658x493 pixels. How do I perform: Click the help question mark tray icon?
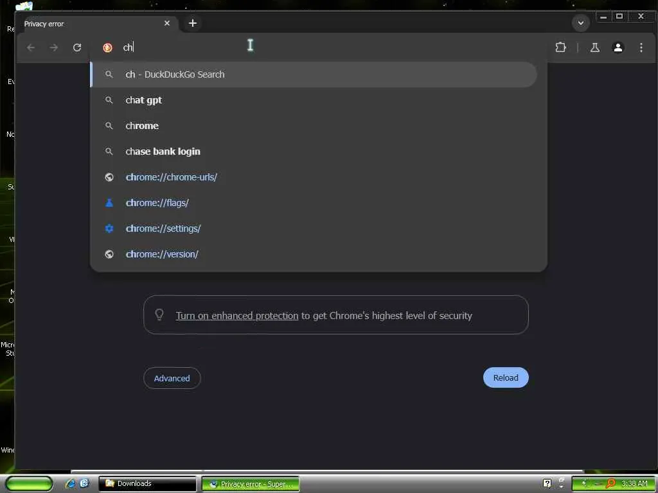pyautogui.click(x=547, y=483)
